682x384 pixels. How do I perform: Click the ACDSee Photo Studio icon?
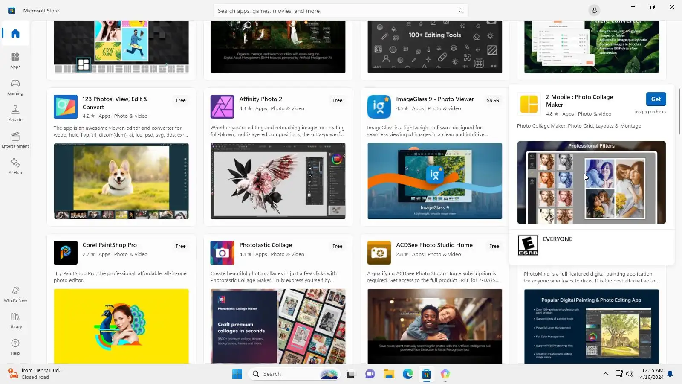click(x=379, y=253)
